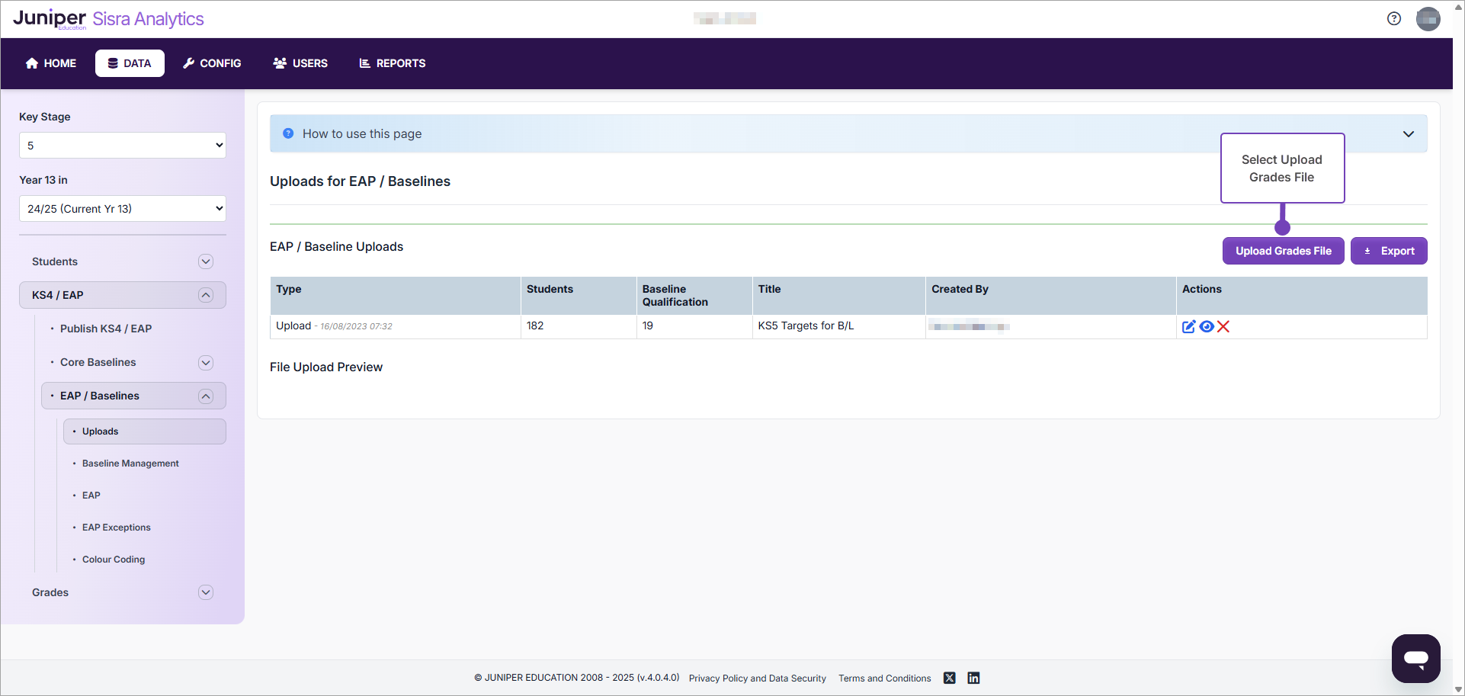
Task: Open the REPORTS tab
Action: [x=392, y=63]
